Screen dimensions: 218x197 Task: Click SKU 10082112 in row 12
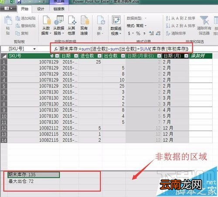pyautogui.click(x=34, y=128)
